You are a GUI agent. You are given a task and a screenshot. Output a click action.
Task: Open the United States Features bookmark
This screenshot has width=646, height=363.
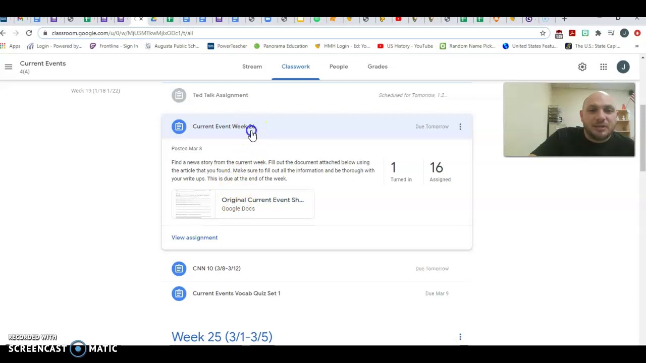[530, 46]
